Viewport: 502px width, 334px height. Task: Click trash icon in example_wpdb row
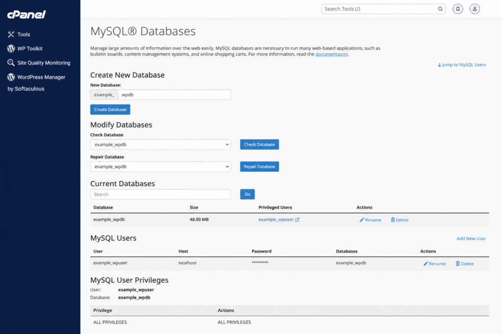(393, 220)
